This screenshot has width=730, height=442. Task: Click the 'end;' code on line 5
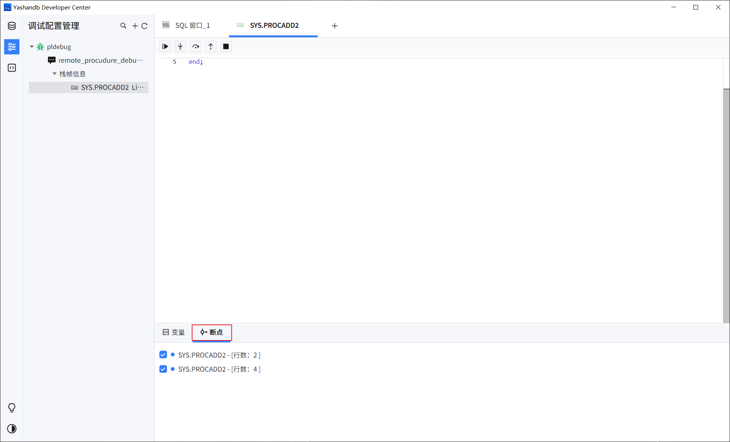[x=196, y=62]
